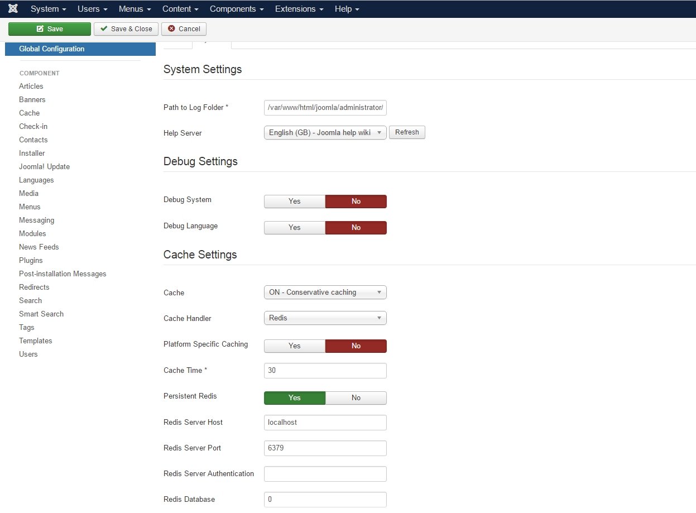Refresh the Help Server list
696x513 pixels.
(x=407, y=133)
